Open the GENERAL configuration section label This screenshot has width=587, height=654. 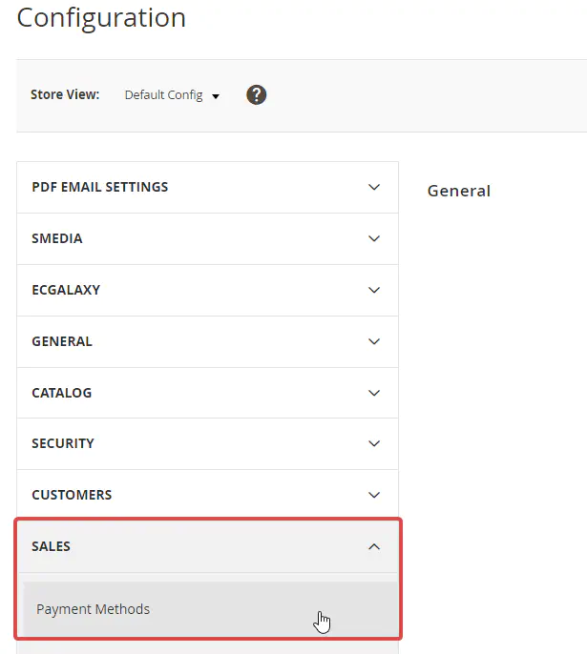pyautogui.click(x=62, y=341)
